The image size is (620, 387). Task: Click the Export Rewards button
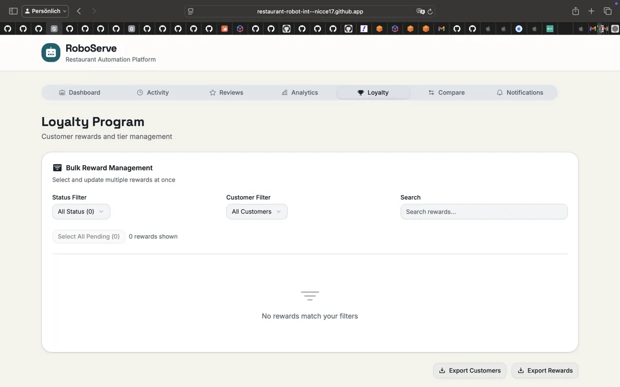(545, 370)
